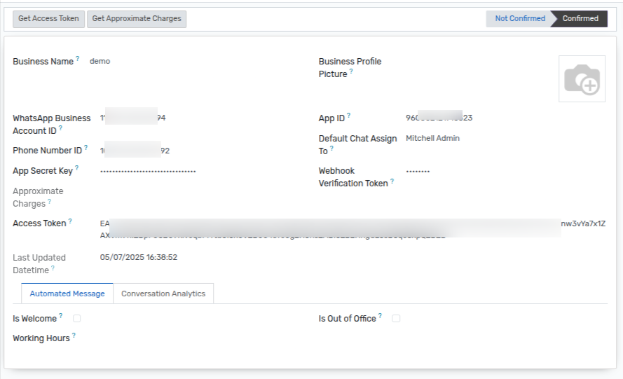Click the Get Access Token button
This screenshot has width=623, height=379.
[x=48, y=19]
